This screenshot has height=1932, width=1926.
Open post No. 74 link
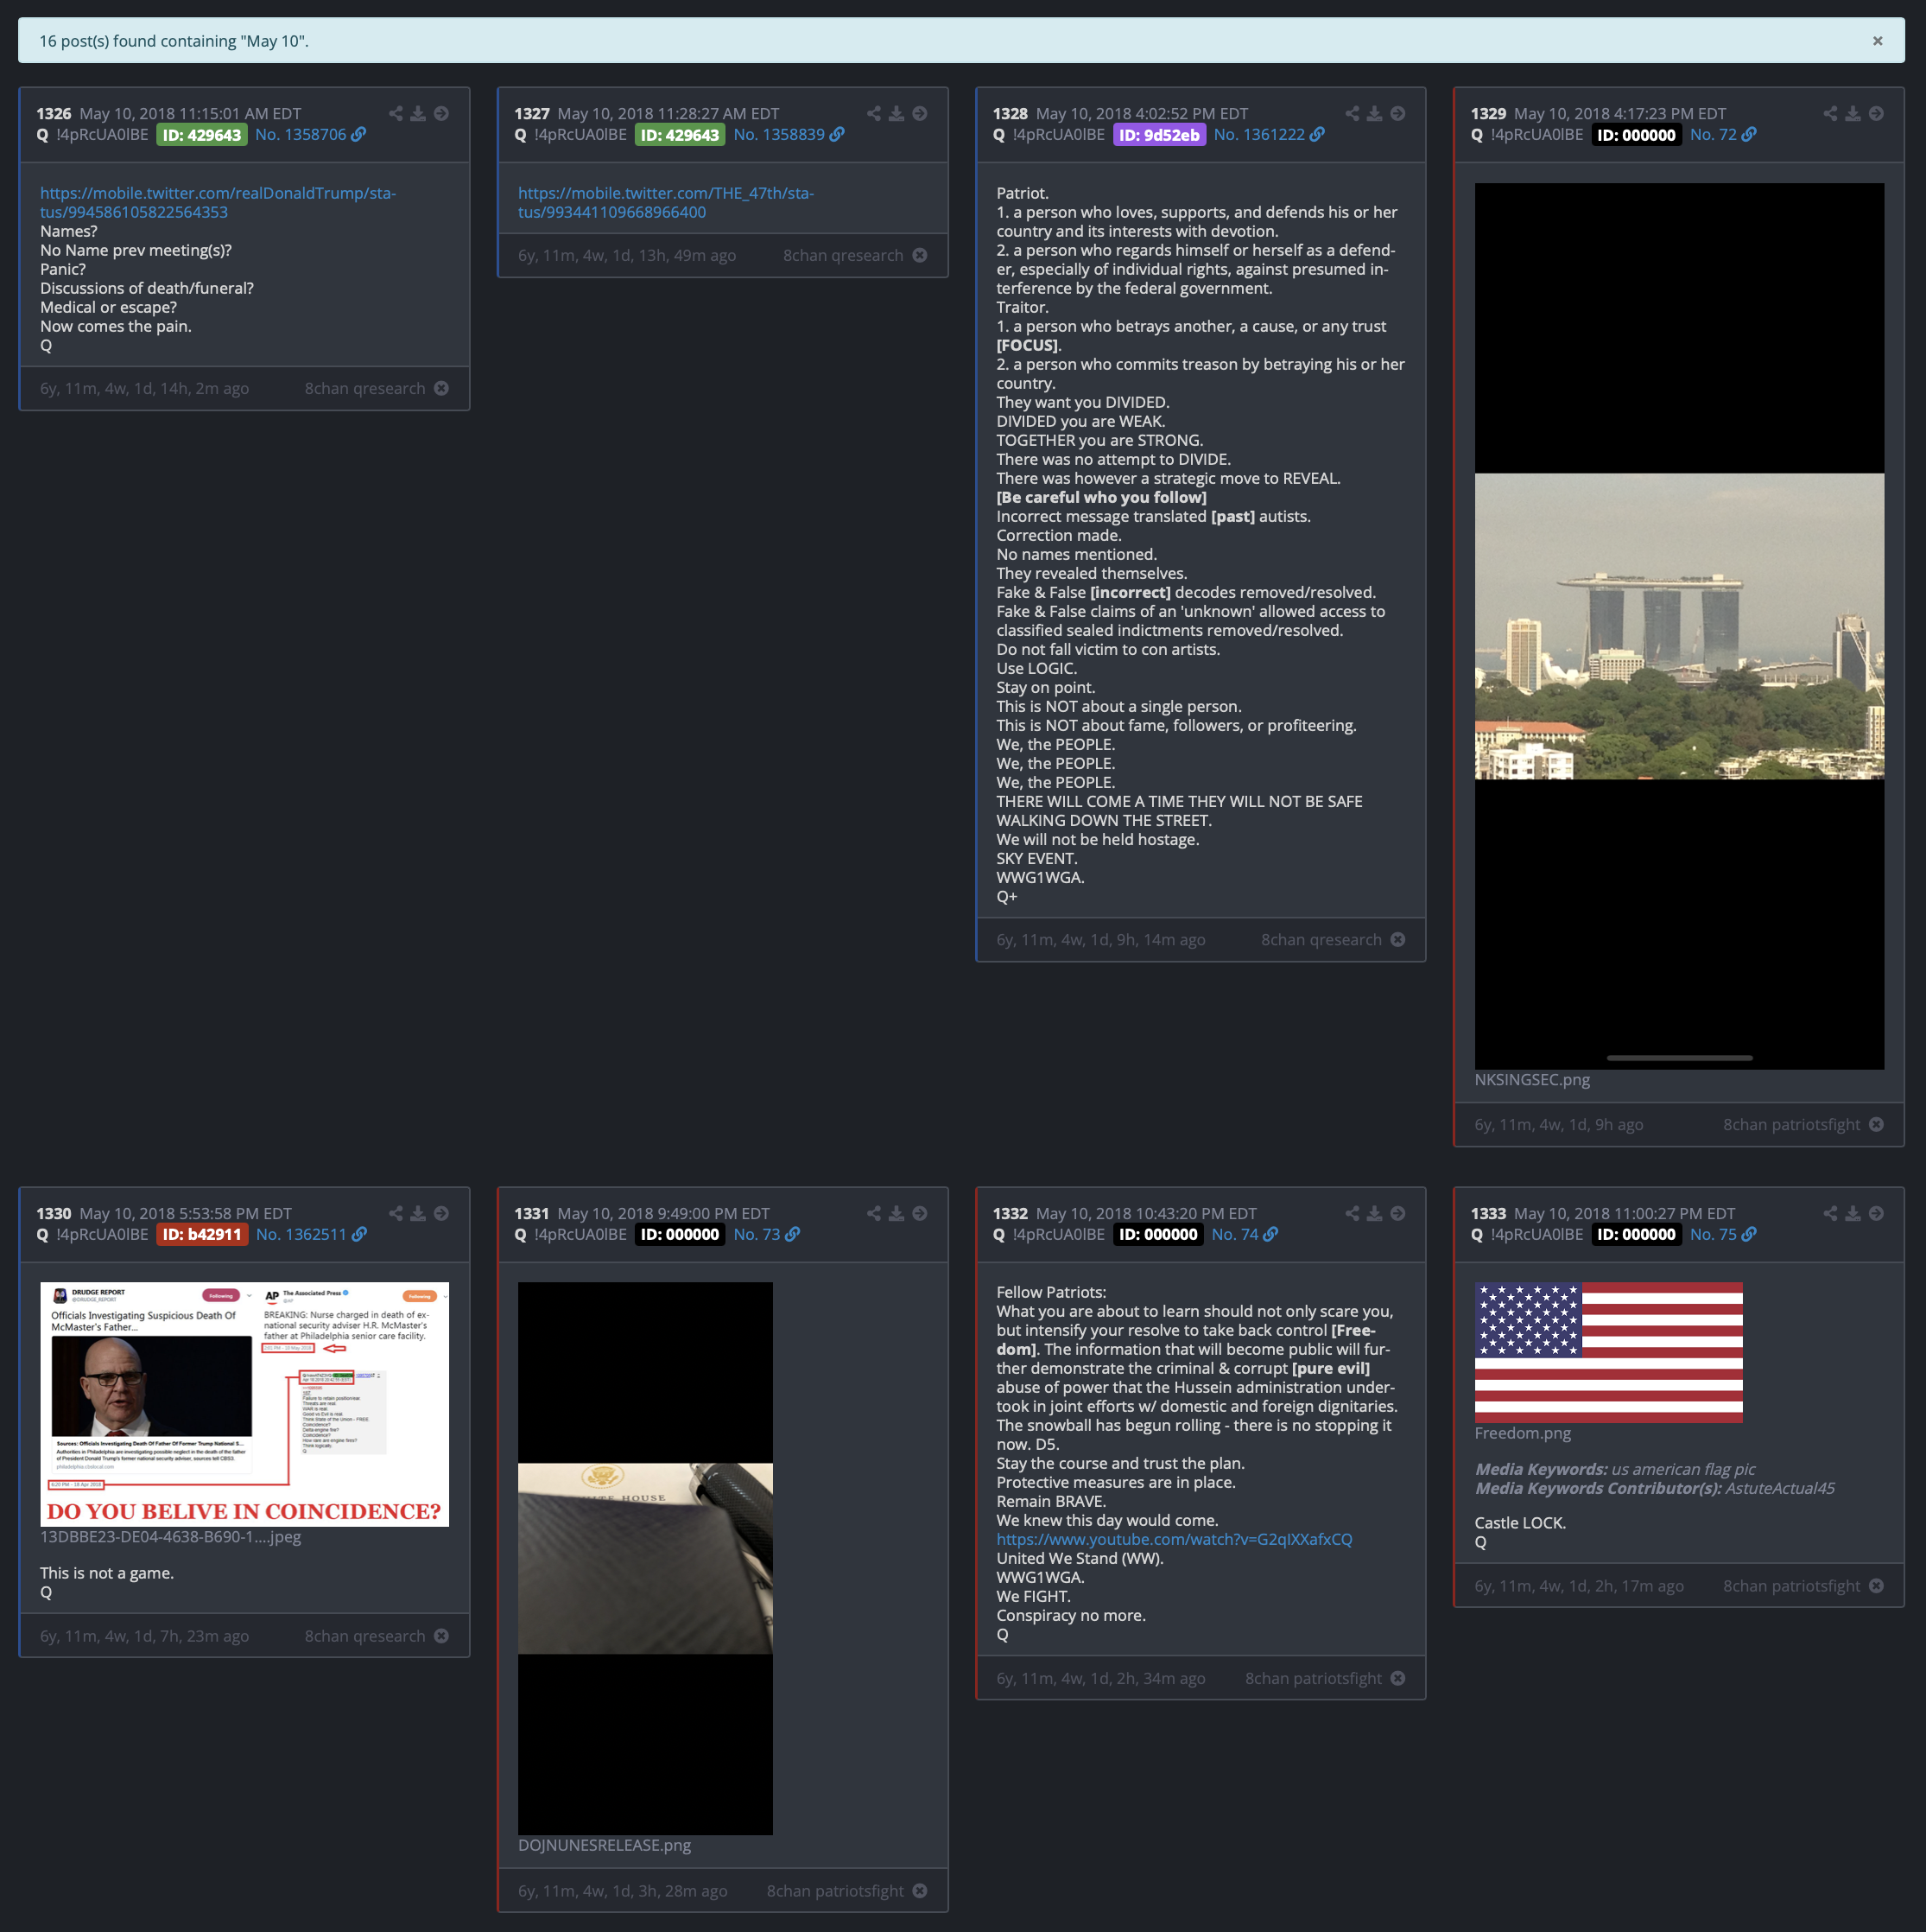1245,1234
